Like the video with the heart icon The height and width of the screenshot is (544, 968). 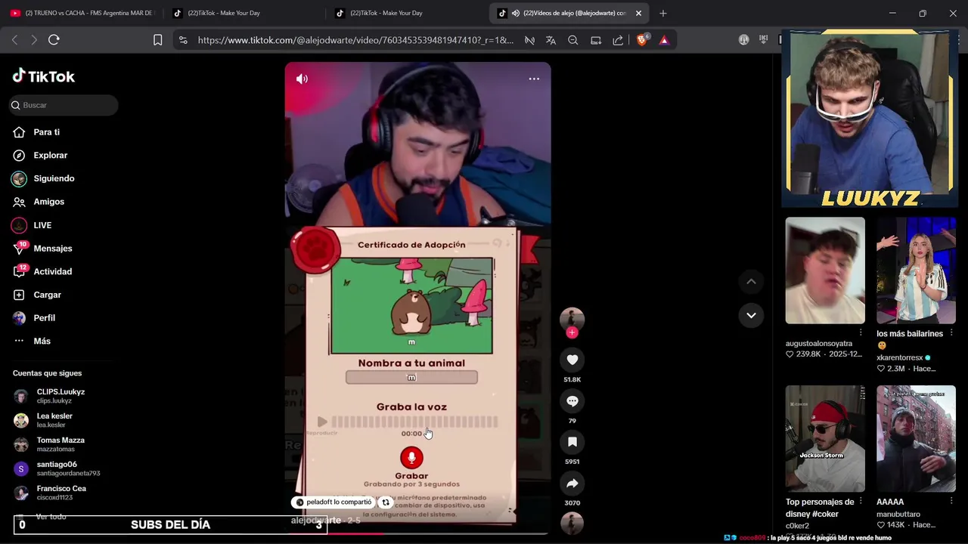(x=572, y=360)
